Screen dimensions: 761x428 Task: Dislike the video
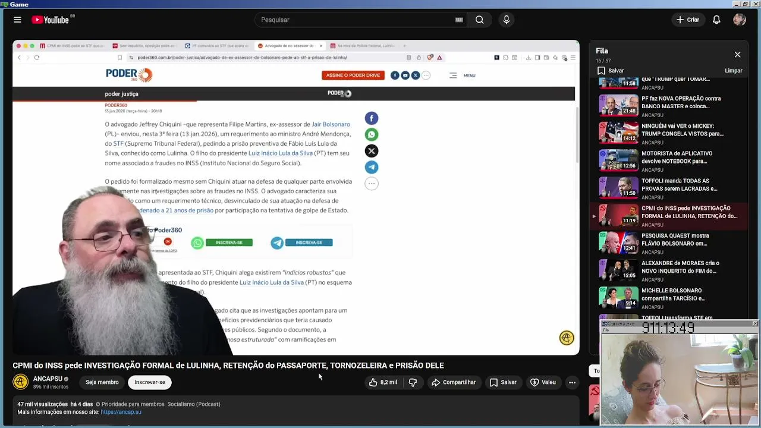(x=413, y=382)
